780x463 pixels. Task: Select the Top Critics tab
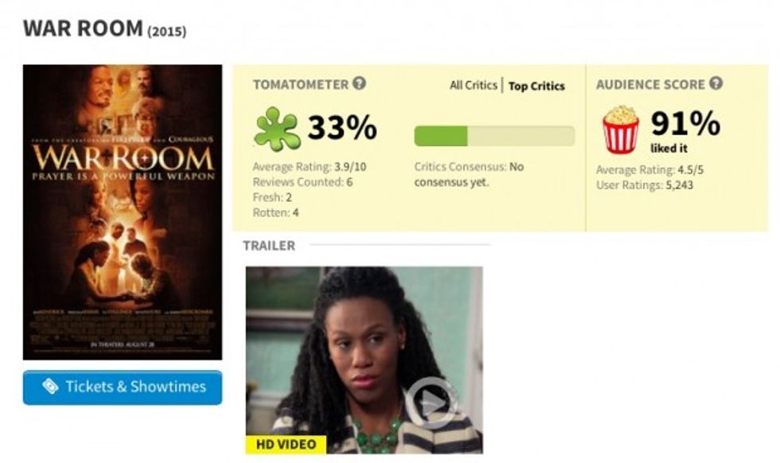536,86
